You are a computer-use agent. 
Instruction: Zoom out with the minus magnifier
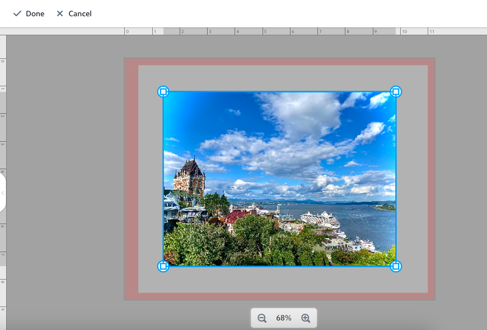(262, 318)
